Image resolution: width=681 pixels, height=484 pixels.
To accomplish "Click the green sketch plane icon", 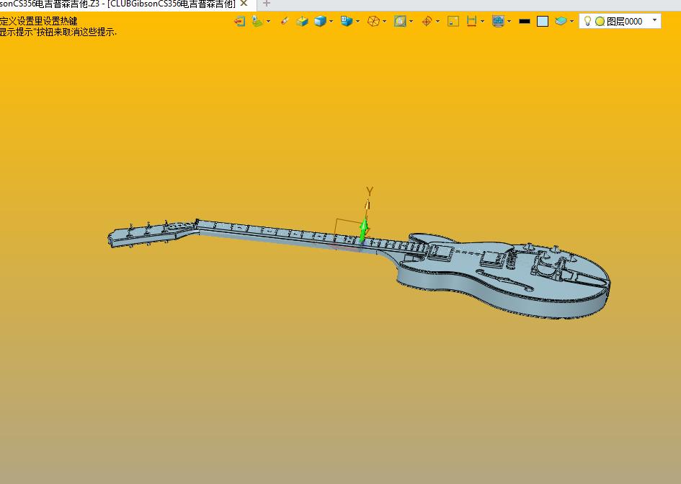I will coord(257,21).
